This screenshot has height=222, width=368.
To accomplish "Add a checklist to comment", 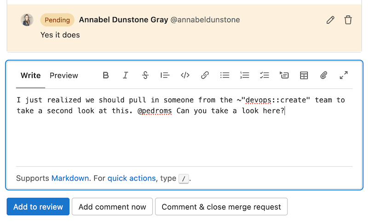I will [264, 76].
